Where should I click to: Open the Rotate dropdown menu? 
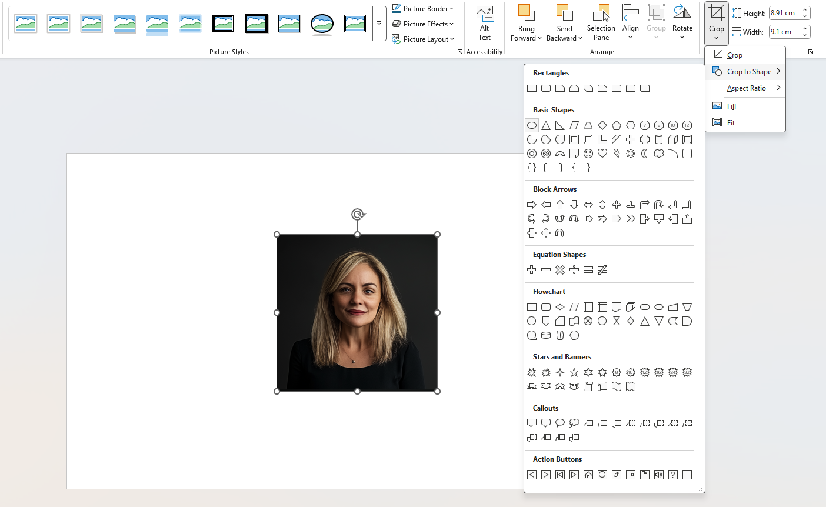pos(682,24)
